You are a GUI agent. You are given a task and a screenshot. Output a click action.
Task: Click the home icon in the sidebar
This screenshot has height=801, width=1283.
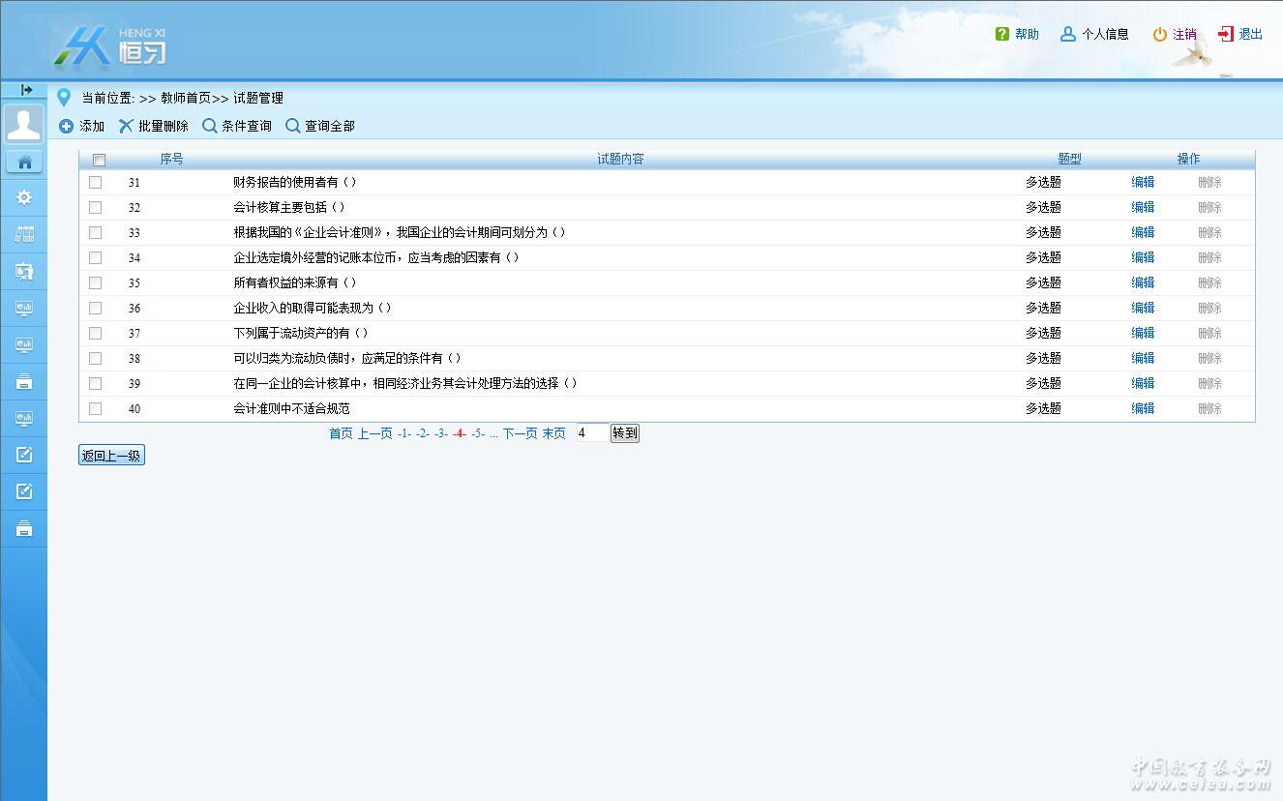click(24, 162)
